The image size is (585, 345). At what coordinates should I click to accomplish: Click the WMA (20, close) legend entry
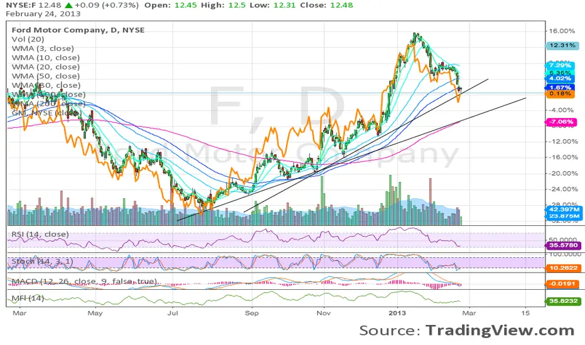46,66
